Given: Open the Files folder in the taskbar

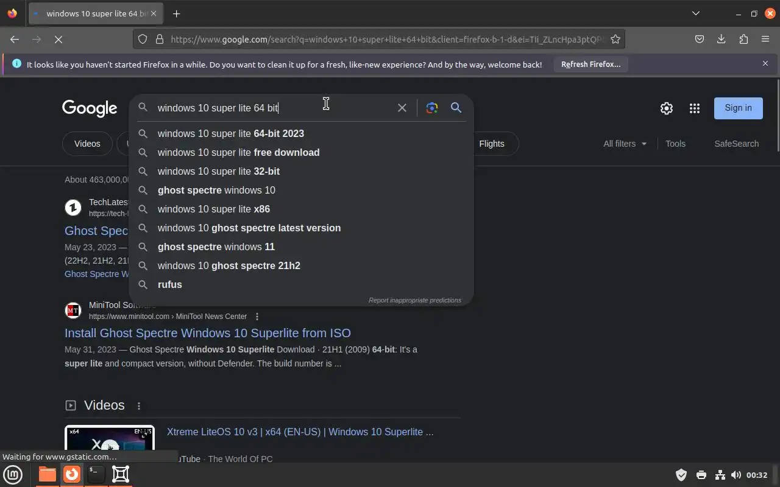Looking at the screenshot, I should click(47, 474).
